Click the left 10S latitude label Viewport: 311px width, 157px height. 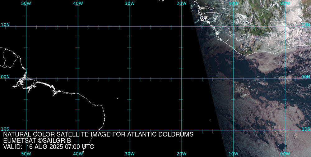tap(5, 129)
